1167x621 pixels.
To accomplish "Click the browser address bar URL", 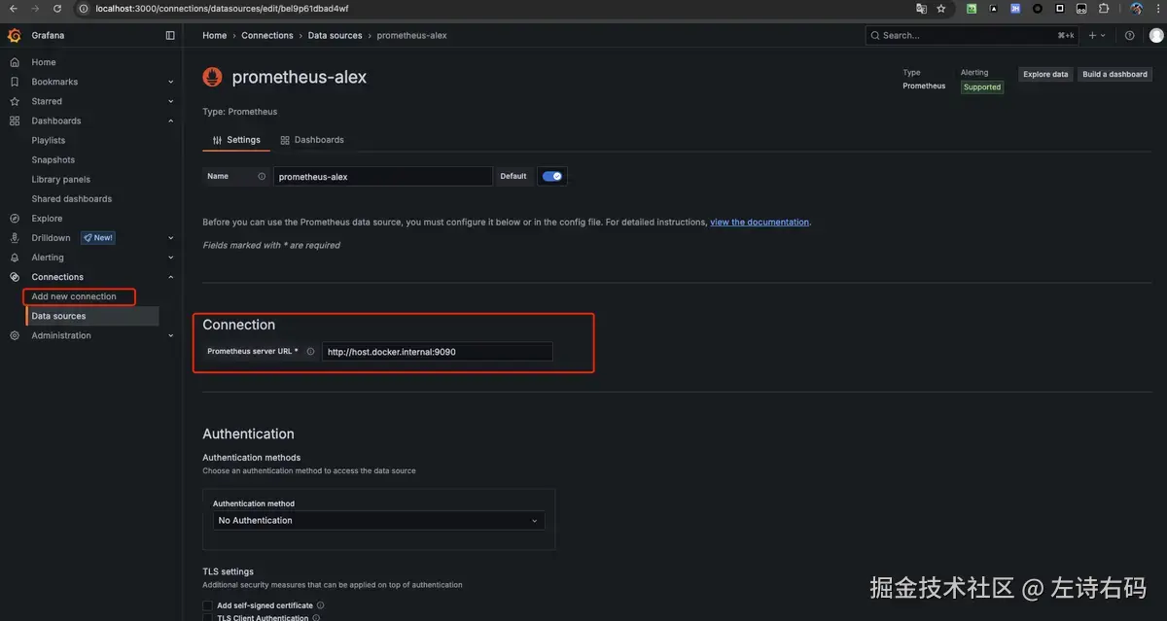I will [222, 9].
